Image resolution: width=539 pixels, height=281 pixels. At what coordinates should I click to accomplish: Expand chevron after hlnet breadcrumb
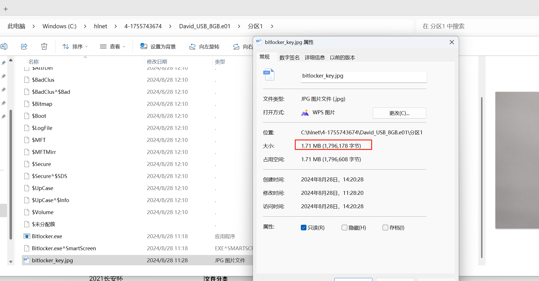[x=116, y=26]
